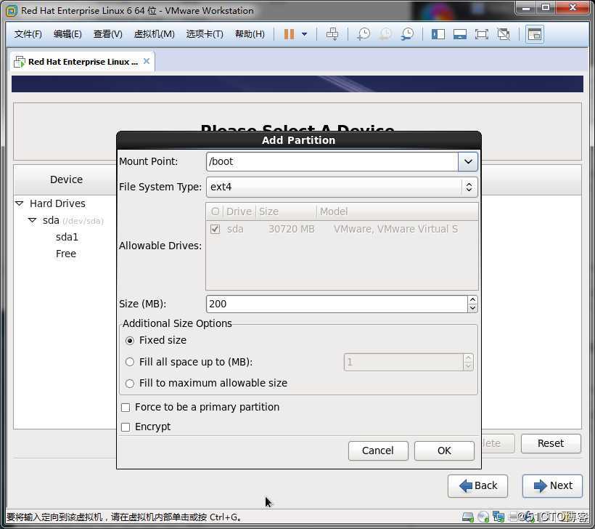Switch to Red Hat Enterprise Linux tab

[78, 62]
